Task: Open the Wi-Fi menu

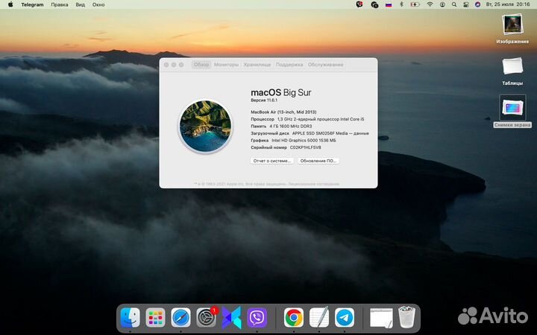Action: click(430, 4)
